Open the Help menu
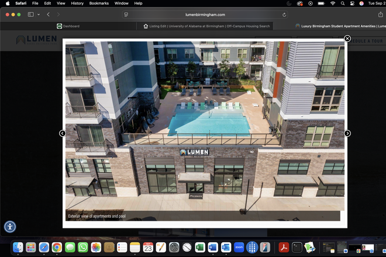Screen dimensions: 386x257 click(x=138, y=3)
